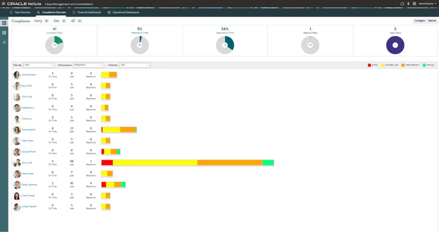Screen dimensions: 439x232
Task: Change the Performance dropdown from Preparation
Action: (x=89, y=65)
